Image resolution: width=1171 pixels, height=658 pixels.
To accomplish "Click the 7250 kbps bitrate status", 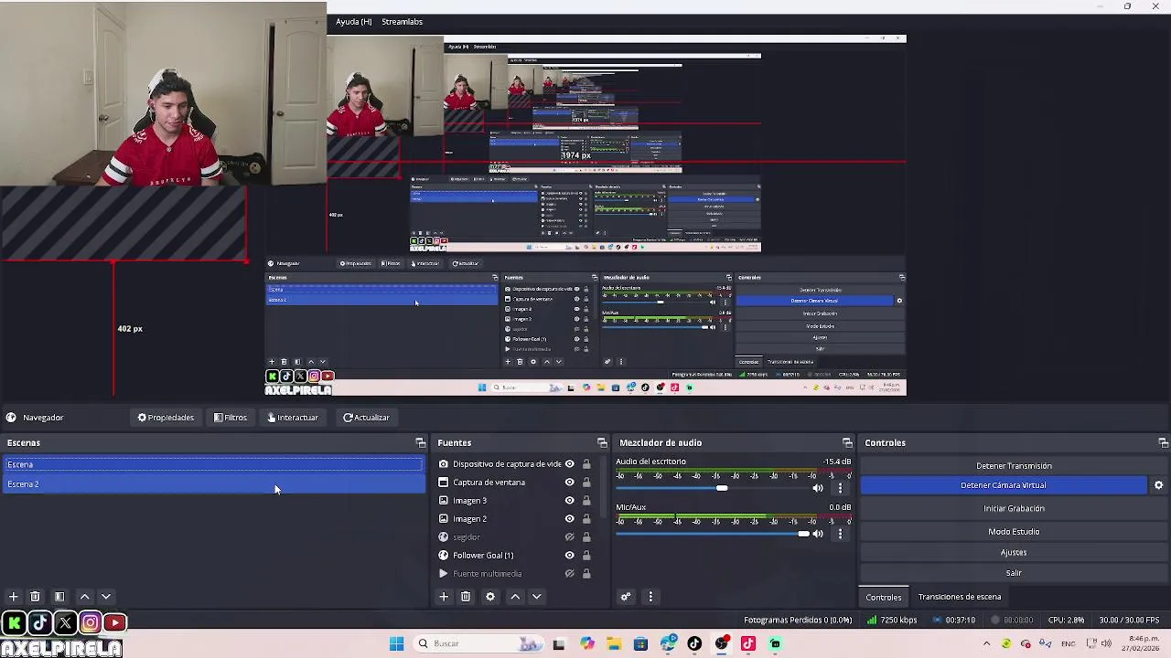I will click(892, 620).
